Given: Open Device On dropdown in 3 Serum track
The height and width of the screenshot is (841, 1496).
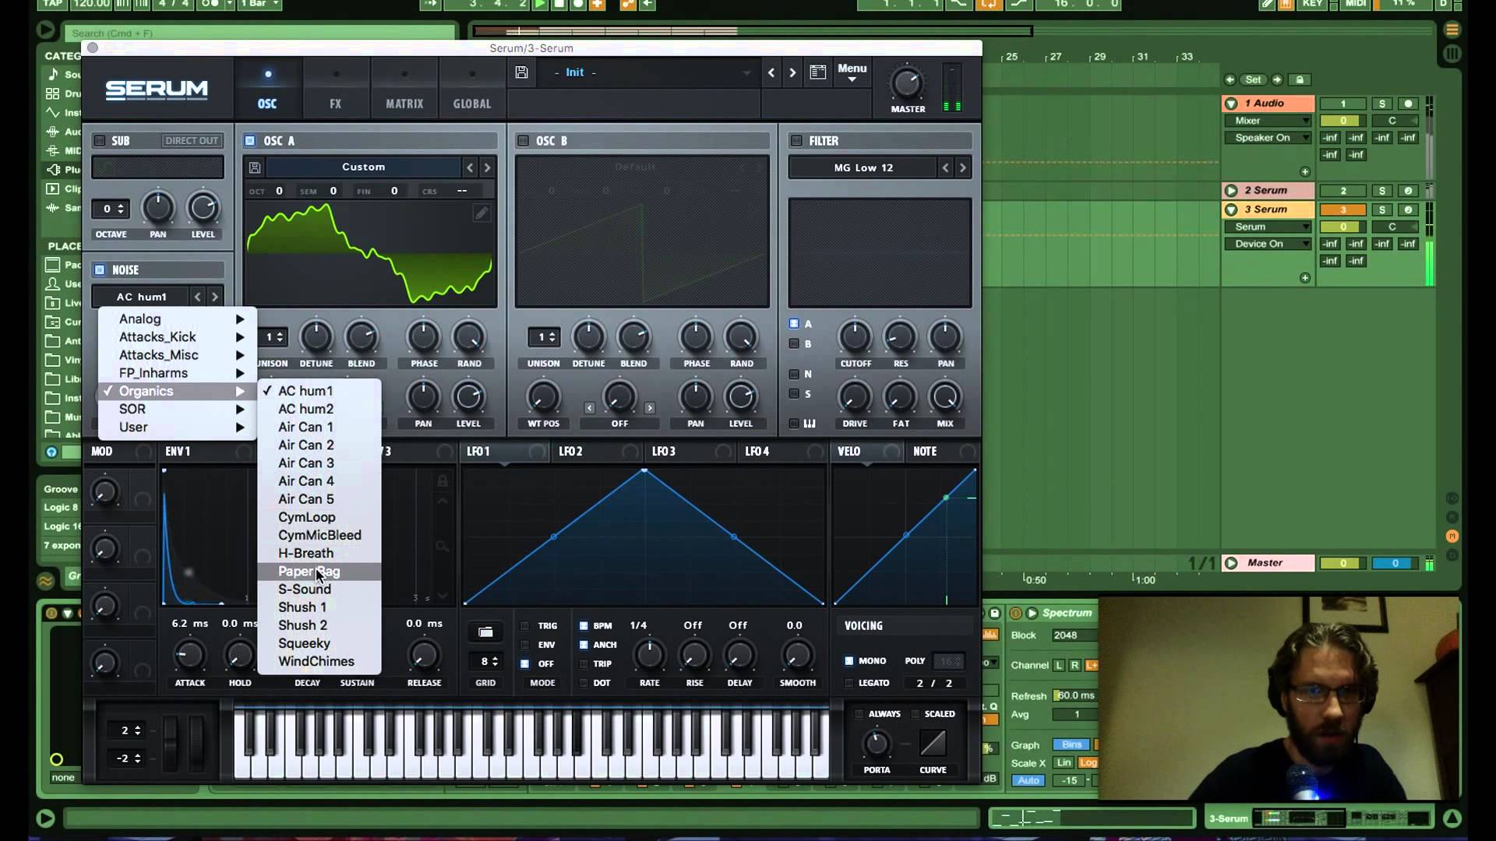Looking at the screenshot, I should coord(1268,244).
